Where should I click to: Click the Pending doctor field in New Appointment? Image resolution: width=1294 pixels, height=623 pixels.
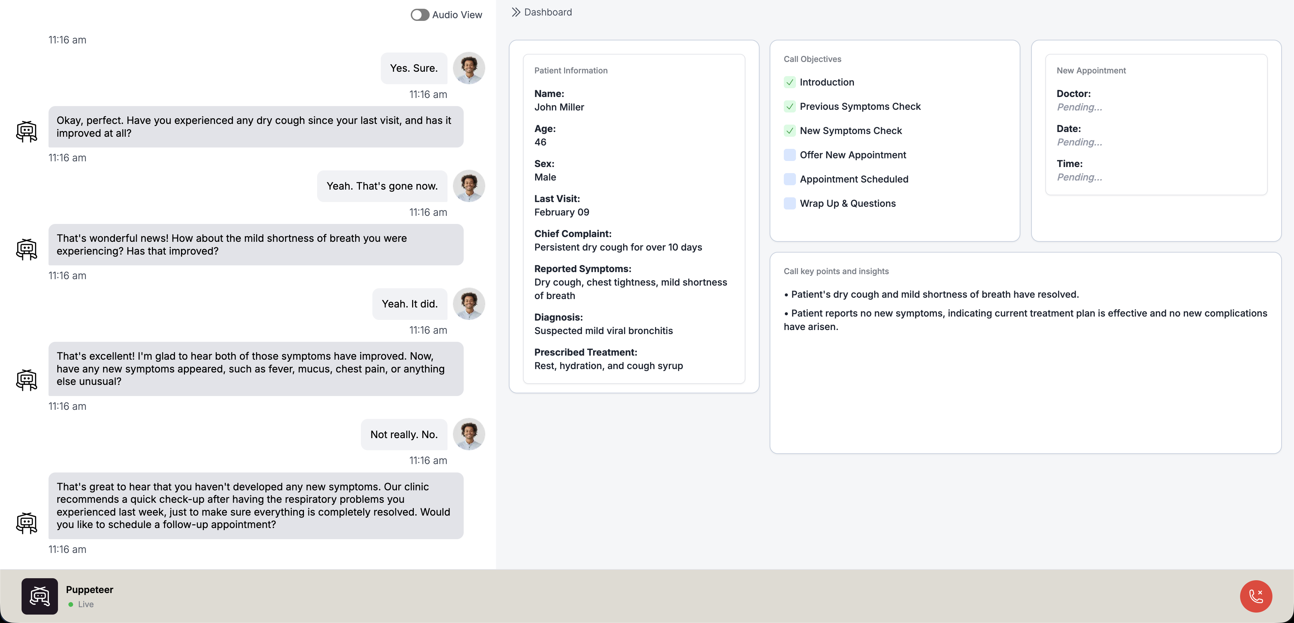pos(1079,107)
